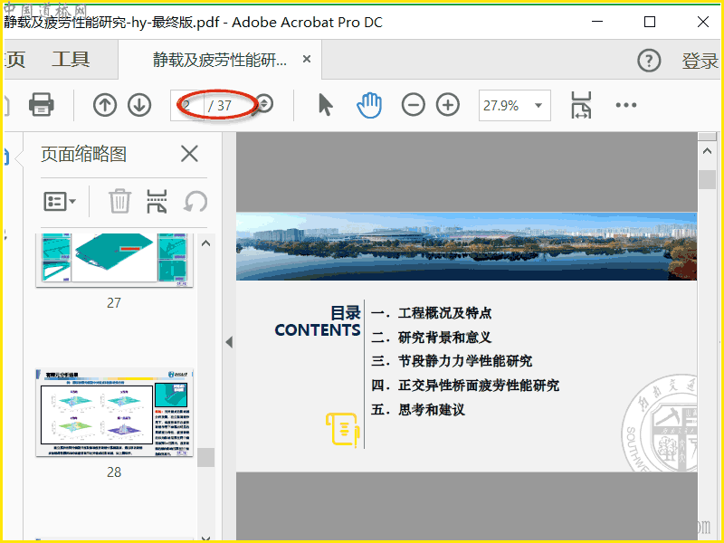
Task: Click 四. 正交异性桥面疲劳性能研究 contents line
Action: [465, 386]
